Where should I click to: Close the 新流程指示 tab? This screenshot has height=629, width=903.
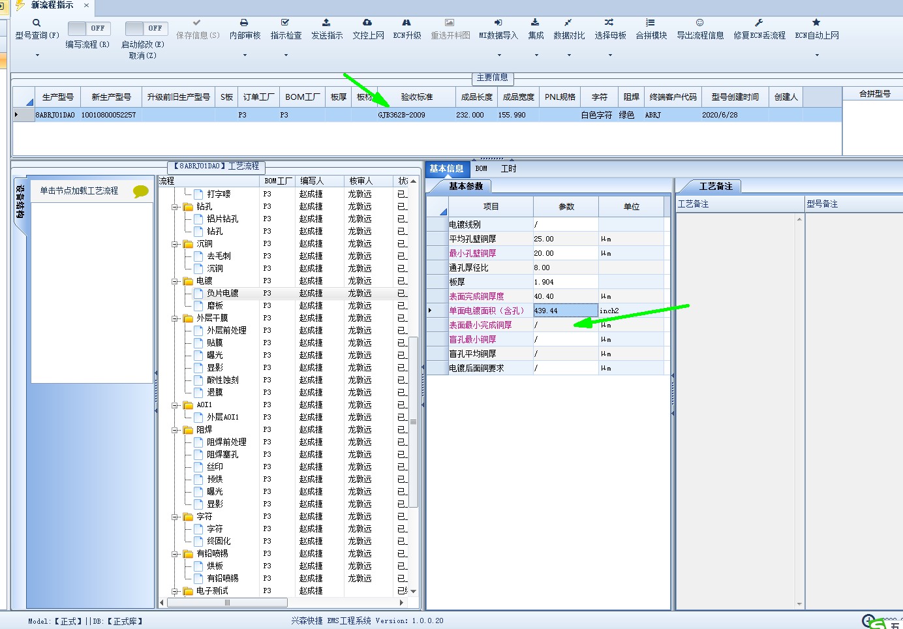[87, 5]
